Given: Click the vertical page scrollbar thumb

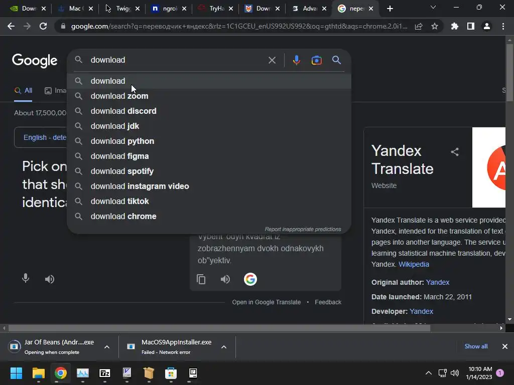Looking at the screenshot, I should 509,72.
